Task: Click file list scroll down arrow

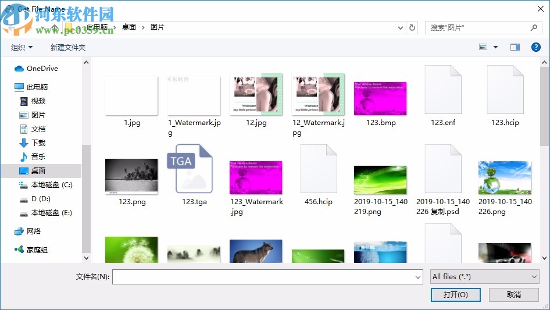Action: tap(544, 258)
